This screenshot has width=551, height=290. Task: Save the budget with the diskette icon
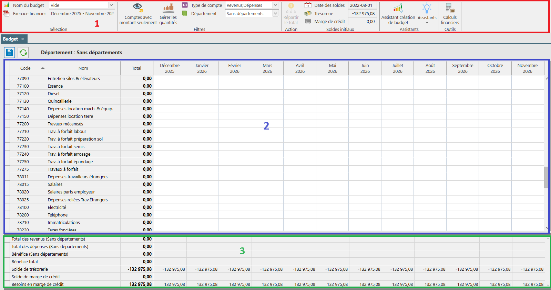pos(9,53)
